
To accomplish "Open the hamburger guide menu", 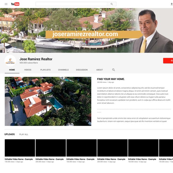I will [6, 4].
